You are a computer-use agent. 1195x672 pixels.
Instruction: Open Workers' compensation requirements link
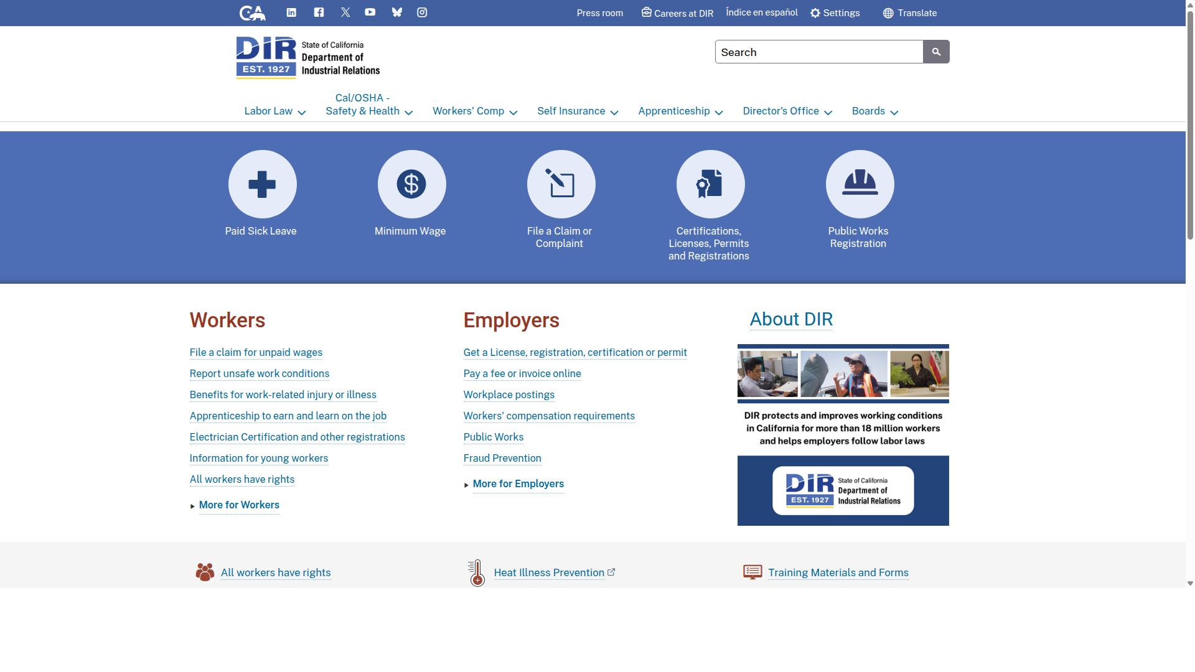pyautogui.click(x=549, y=416)
